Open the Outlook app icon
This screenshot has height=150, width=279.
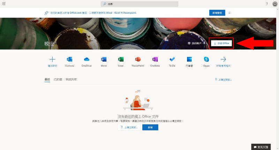(x=69, y=59)
